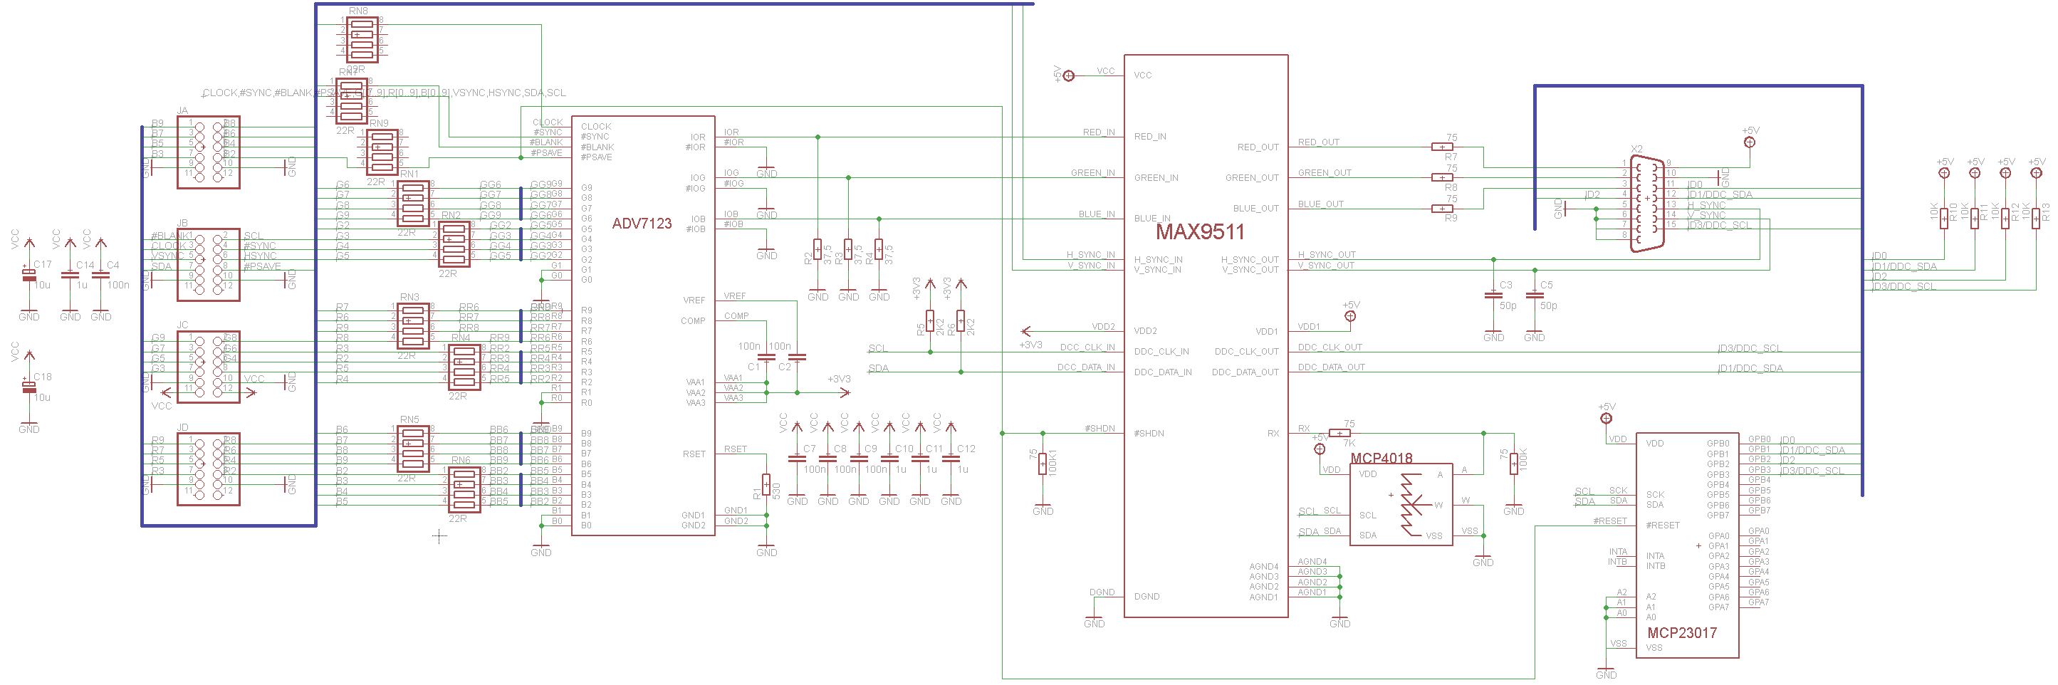Select the JB pin header connector
Image resolution: width=2058 pixels, height=685 pixels.
click(209, 265)
